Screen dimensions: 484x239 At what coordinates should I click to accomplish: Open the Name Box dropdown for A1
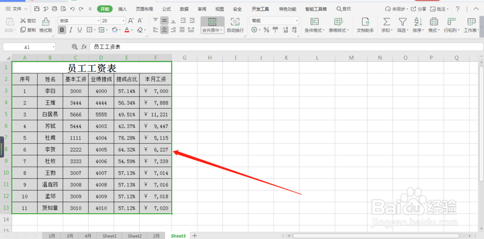pyautogui.click(x=53, y=47)
